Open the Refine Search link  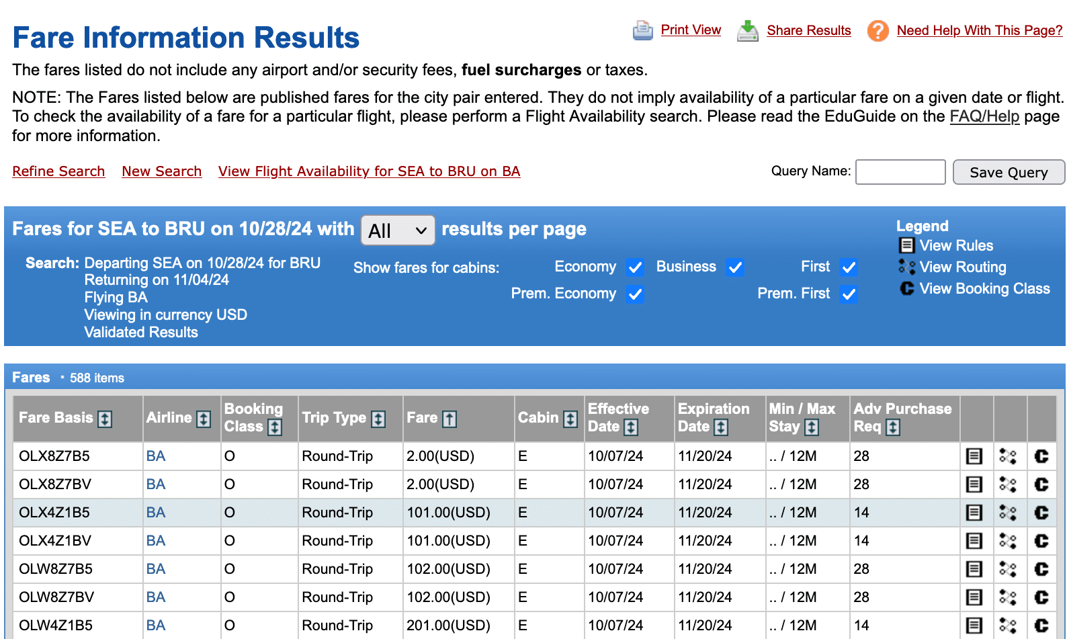pos(58,171)
